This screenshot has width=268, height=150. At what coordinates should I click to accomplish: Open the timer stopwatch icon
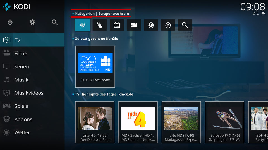click(151, 25)
